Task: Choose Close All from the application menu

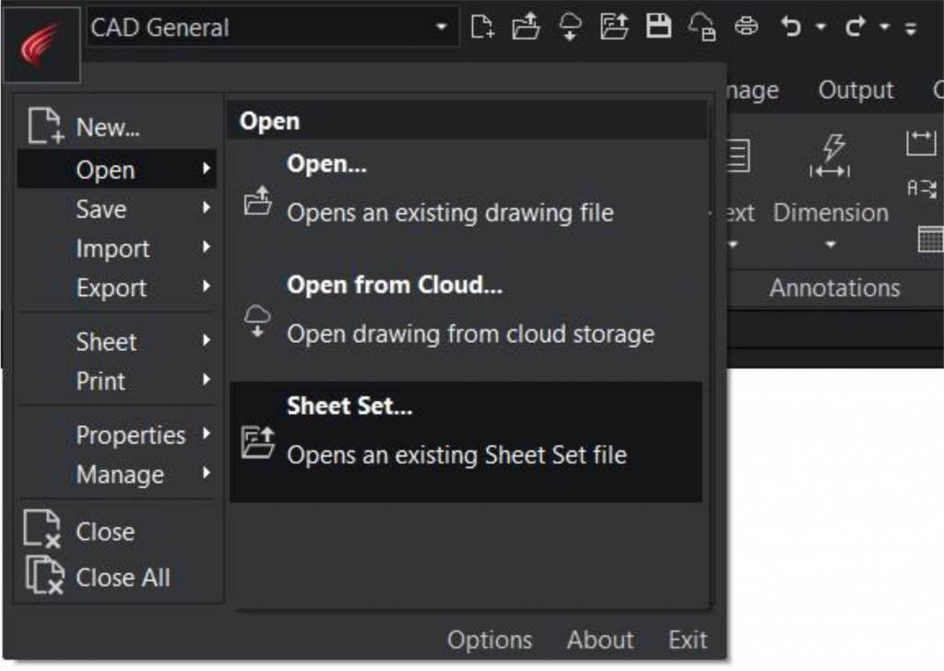Action: 123,578
